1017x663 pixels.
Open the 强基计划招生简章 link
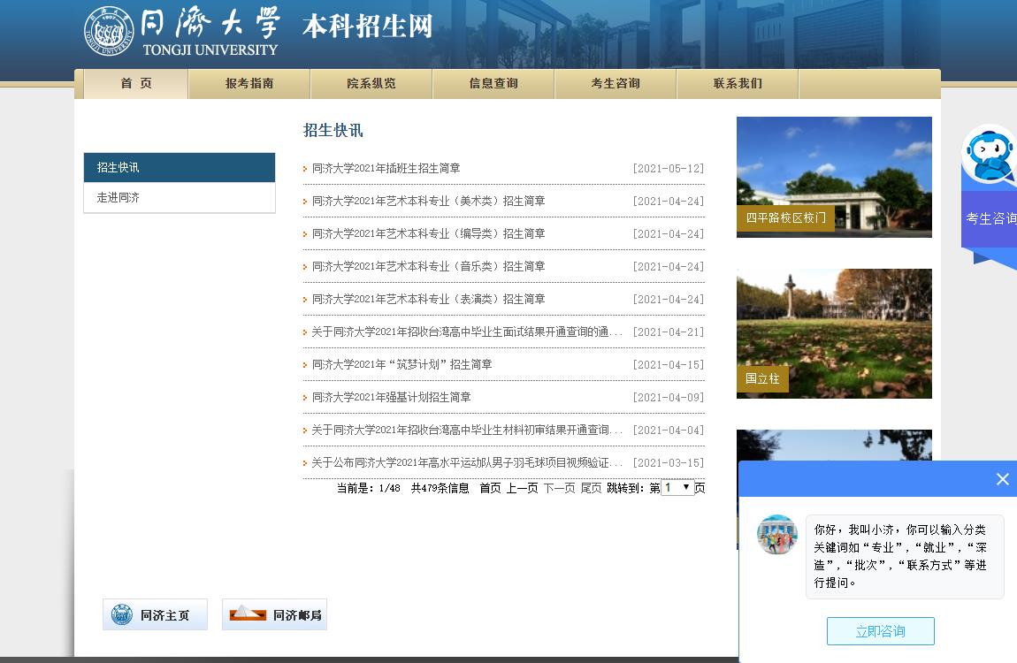pos(392,397)
